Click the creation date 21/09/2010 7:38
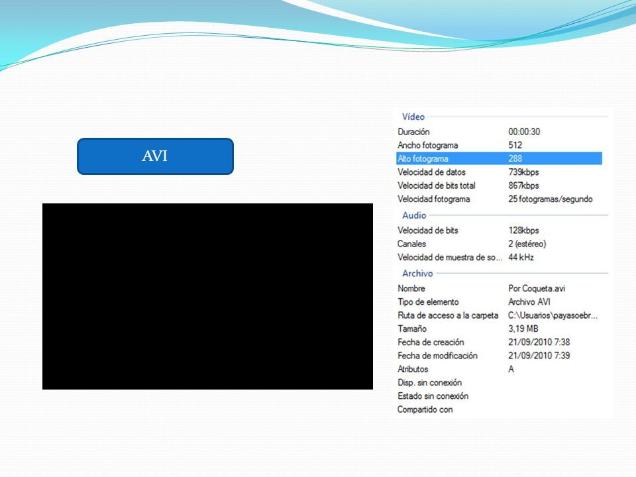Viewport: 636px width, 477px height. 539,343
